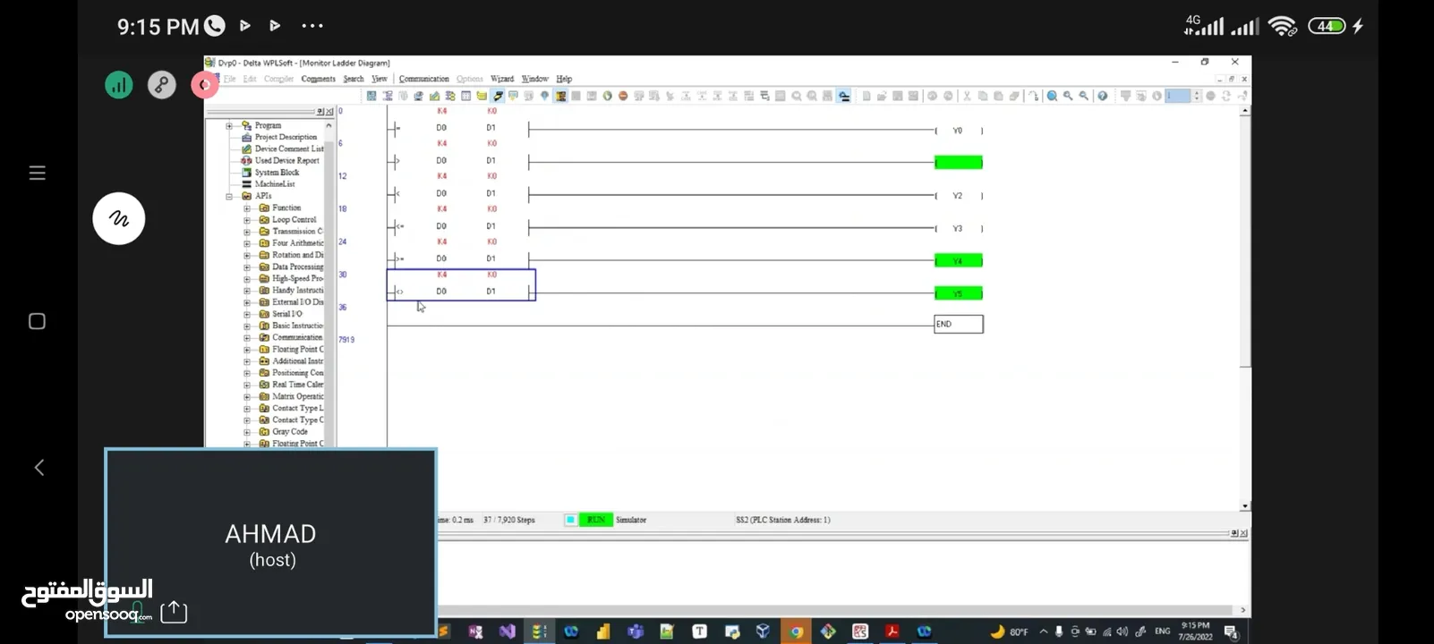
Task: Open Adobe Acrobat from the taskbar
Action: 892,631
